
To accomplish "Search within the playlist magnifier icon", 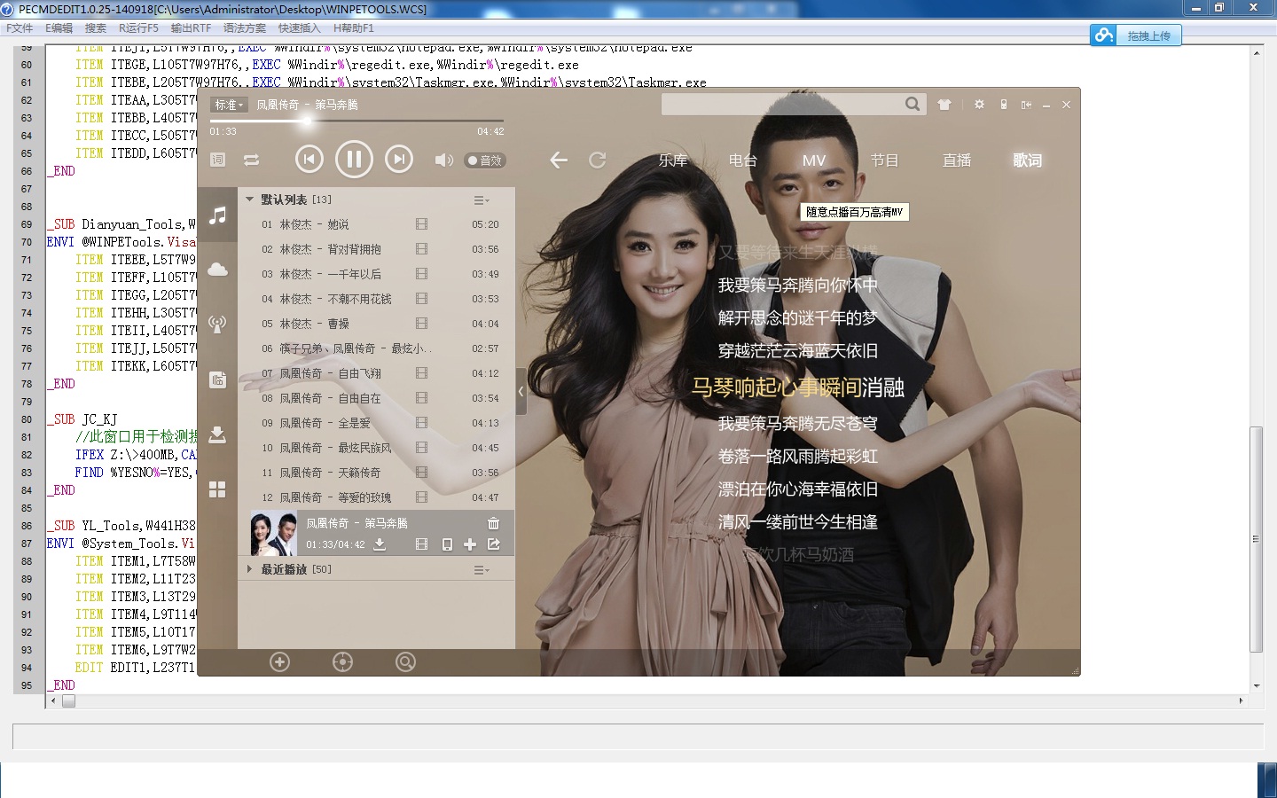I will 405,661.
